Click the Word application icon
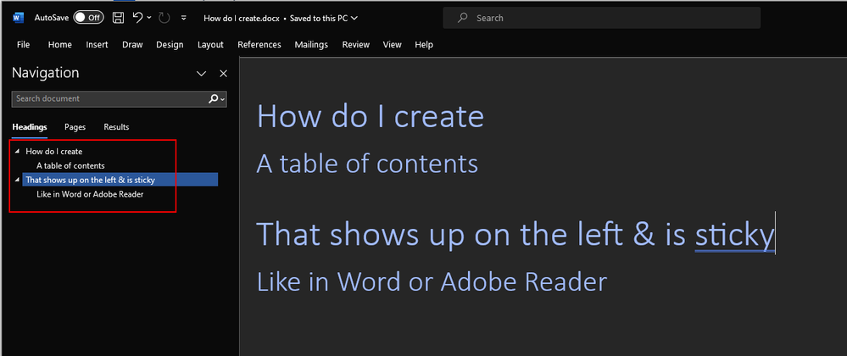This screenshot has width=847, height=356. point(18,18)
